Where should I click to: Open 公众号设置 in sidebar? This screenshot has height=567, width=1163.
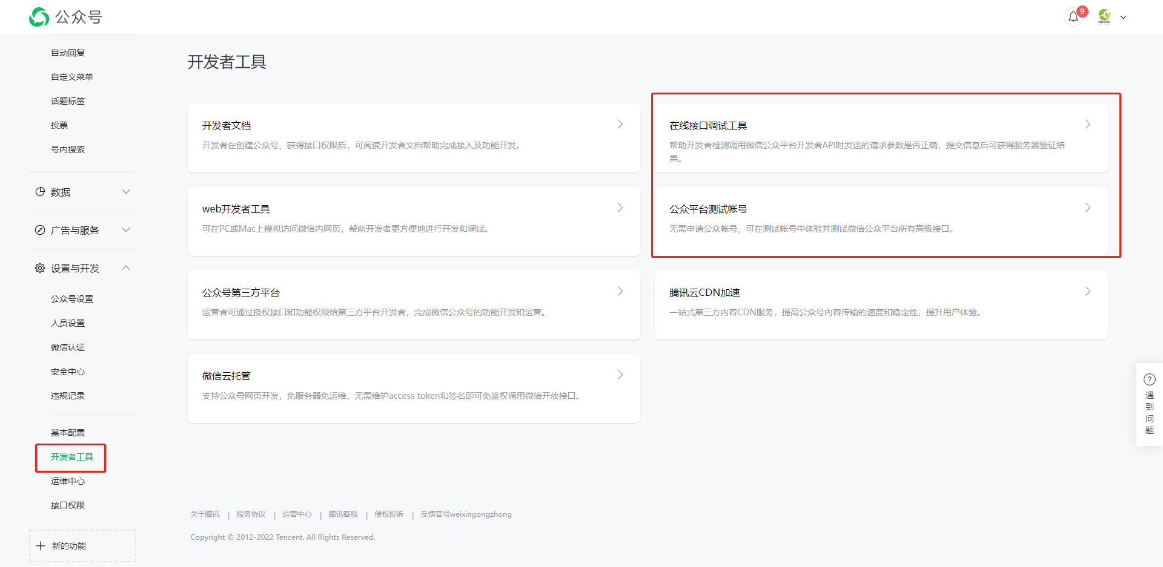[72, 299]
